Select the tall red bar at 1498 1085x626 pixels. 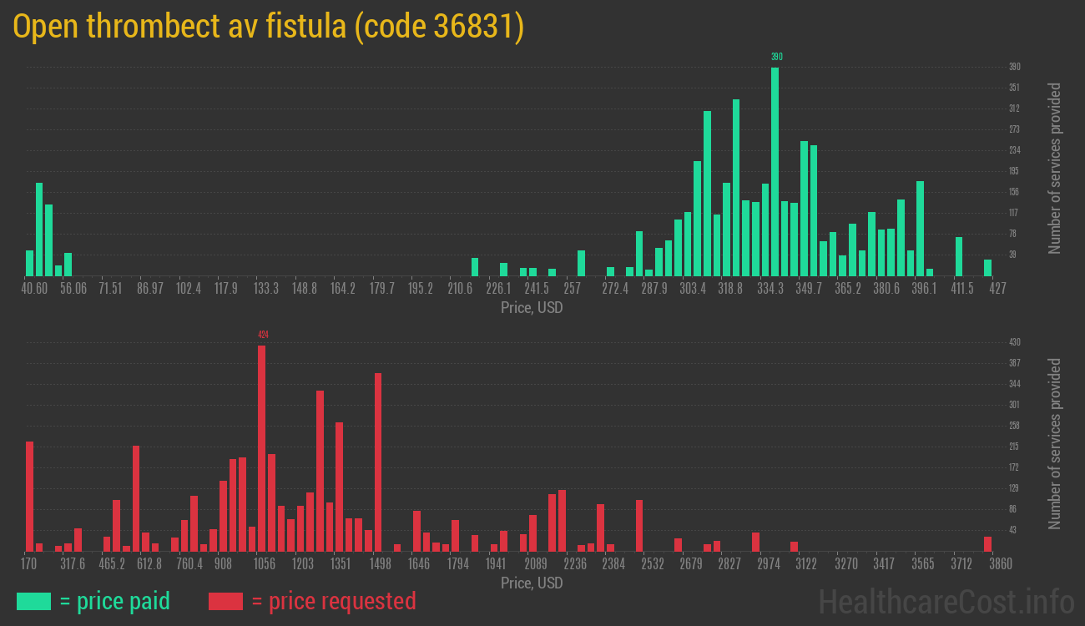[378, 462]
